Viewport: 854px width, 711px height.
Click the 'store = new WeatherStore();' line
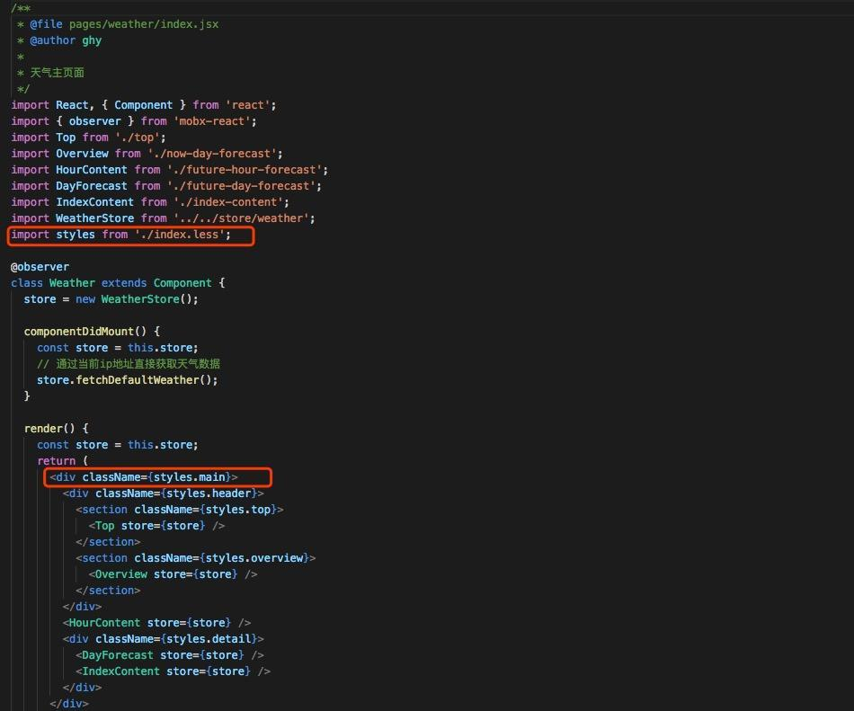pyautogui.click(x=111, y=299)
